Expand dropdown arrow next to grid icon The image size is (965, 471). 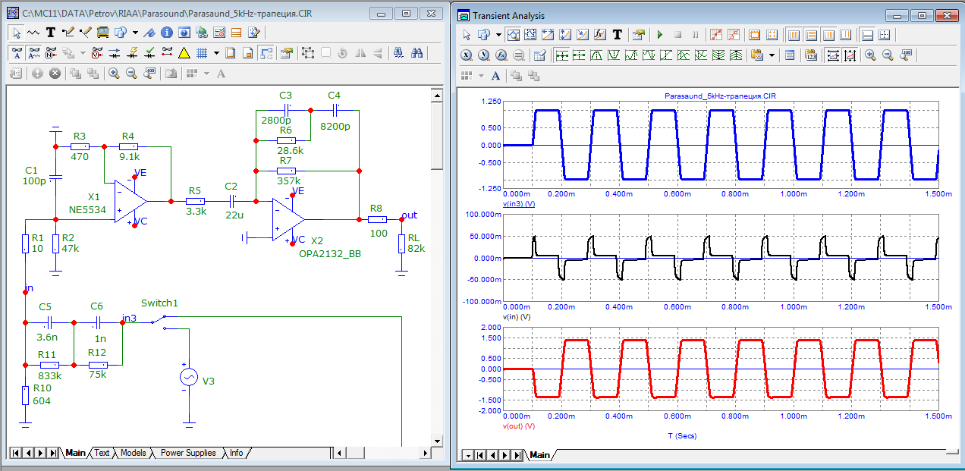click(216, 53)
